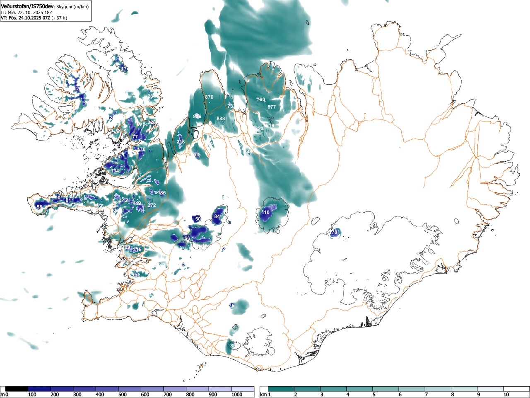Select the '838' visibility value on the map
The height and width of the screenshot is (398, 530).
[x=221, y=119]
